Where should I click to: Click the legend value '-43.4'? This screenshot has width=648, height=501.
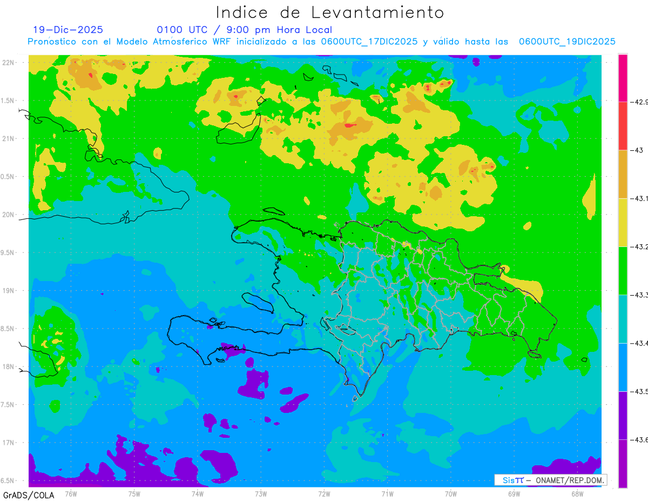tap(640, 343)
